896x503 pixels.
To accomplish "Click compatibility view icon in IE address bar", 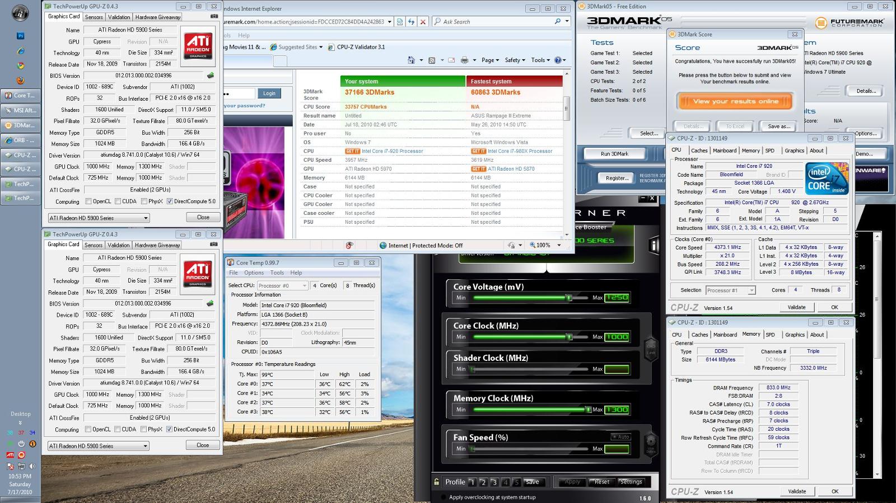I will click(400, 21).
